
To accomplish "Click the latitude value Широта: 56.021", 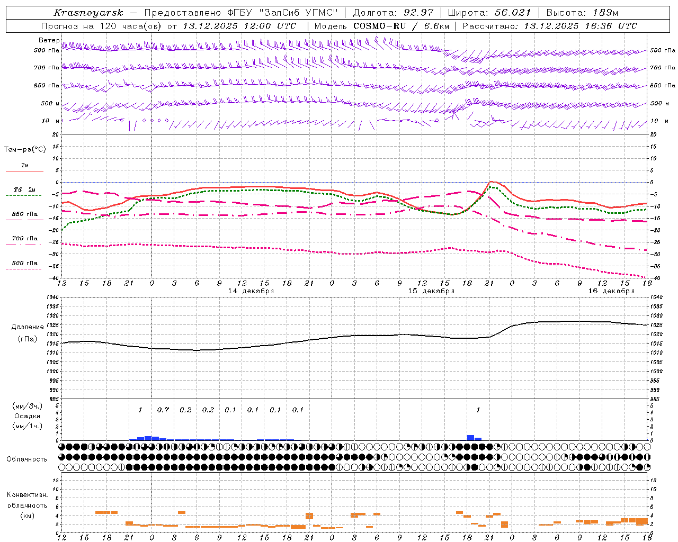I will tap(489, 13).
